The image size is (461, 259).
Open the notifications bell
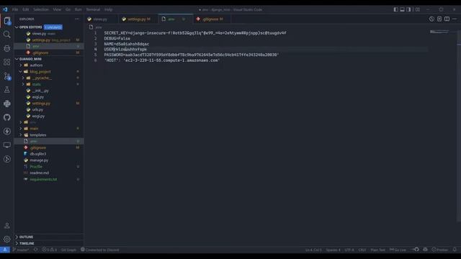(x=455, y=250)
